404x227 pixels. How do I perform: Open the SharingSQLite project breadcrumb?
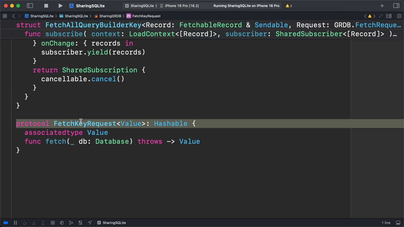(x=39, y=16)
